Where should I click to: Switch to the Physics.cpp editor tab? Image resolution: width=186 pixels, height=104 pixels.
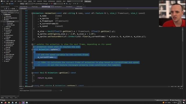tap(35, 7)
